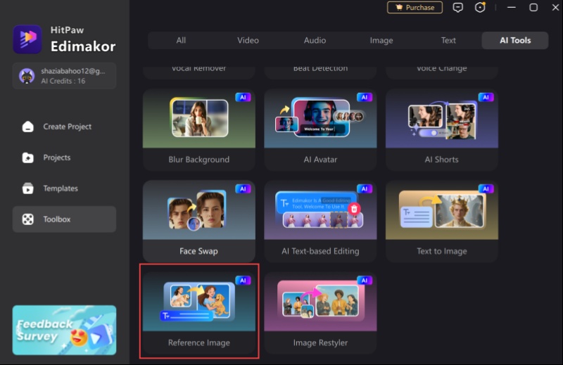Click the Projects label in sidebar
The width and height of the screenshot is (563, 365).
tap(57, 158)
